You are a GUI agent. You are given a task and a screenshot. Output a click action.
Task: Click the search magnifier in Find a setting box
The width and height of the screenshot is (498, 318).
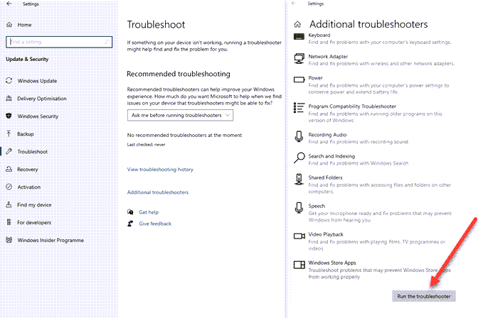click(x=107, y=42)
